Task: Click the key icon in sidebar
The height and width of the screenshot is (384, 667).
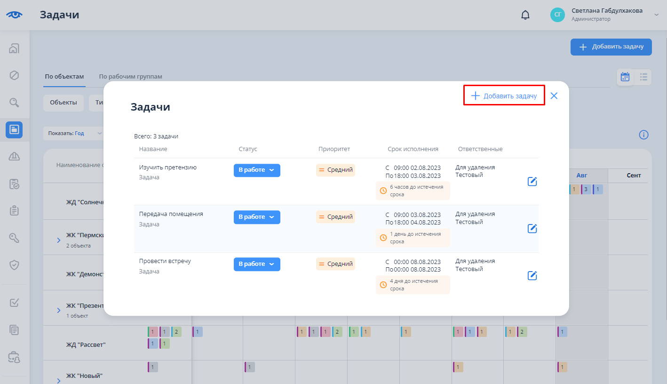Action: pyautogui.click(x=14, y=238)
